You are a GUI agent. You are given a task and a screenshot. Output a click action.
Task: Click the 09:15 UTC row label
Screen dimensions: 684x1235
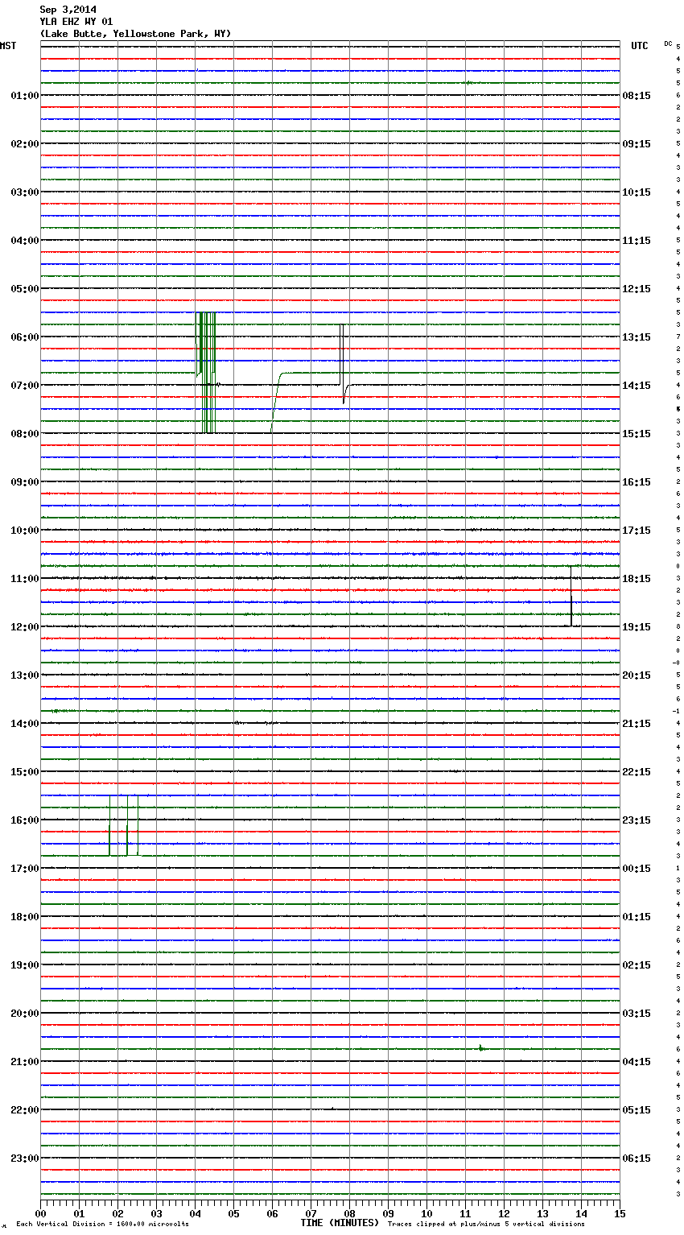(x=637, y=144)
